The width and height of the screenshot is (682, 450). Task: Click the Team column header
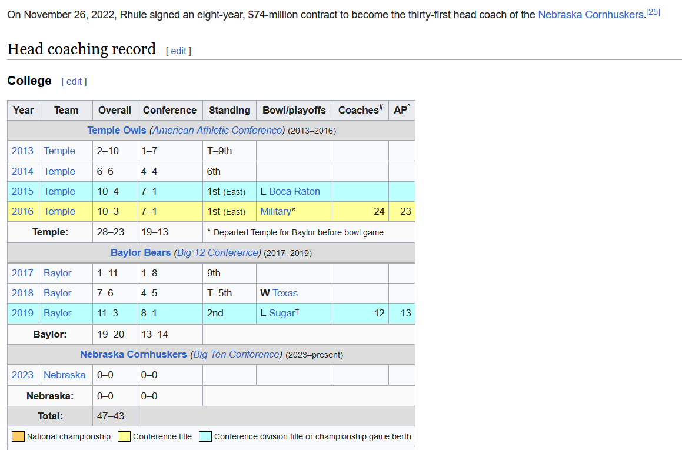click(x=66, y=111)
